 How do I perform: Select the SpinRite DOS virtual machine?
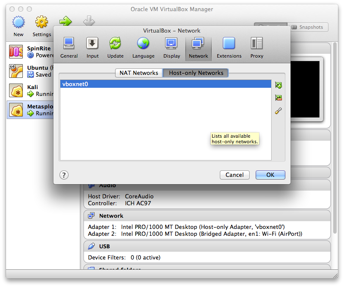tap(30, 52)
